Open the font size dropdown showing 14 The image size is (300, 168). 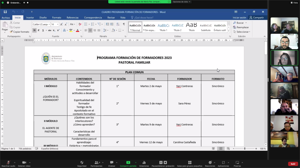click(58, 24)
